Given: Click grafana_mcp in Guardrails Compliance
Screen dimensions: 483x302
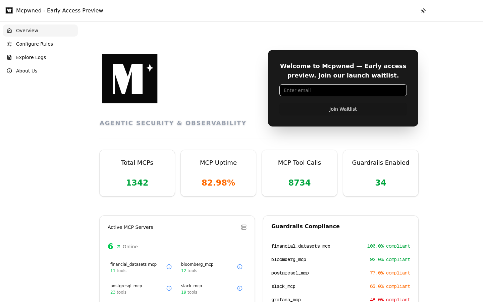Looking at the screenshot, I should click(x=286, y=300).
